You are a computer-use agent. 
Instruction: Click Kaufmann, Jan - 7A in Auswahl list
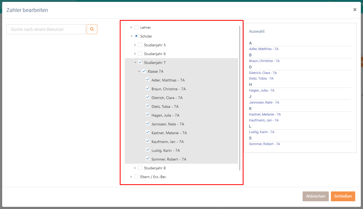tap(264, 120)
